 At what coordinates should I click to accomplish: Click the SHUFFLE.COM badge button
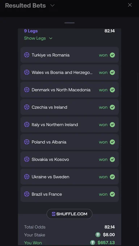coord(69,214)
